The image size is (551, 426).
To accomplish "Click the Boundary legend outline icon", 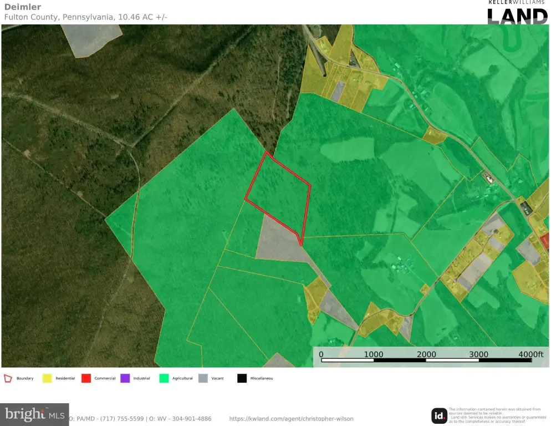I will (8, 378).
